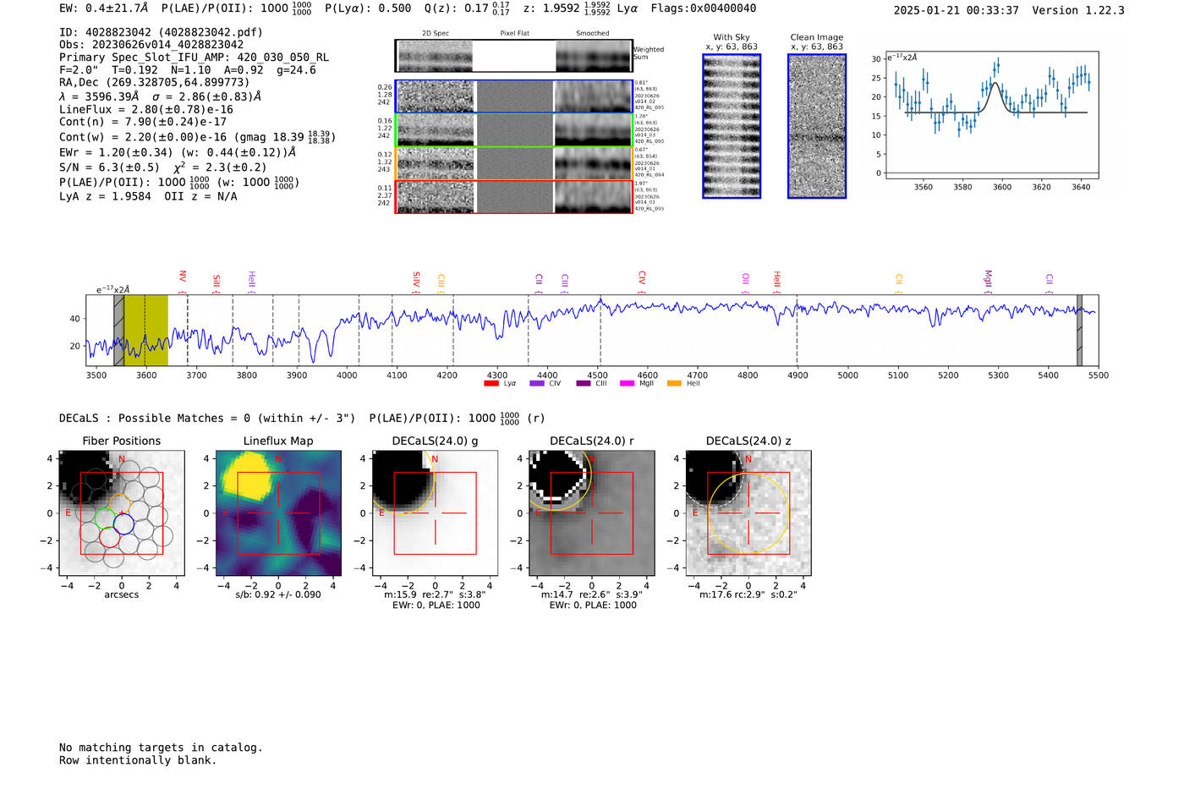
Task: Open the Fiber Positions image
Action: tap(122, 513)
